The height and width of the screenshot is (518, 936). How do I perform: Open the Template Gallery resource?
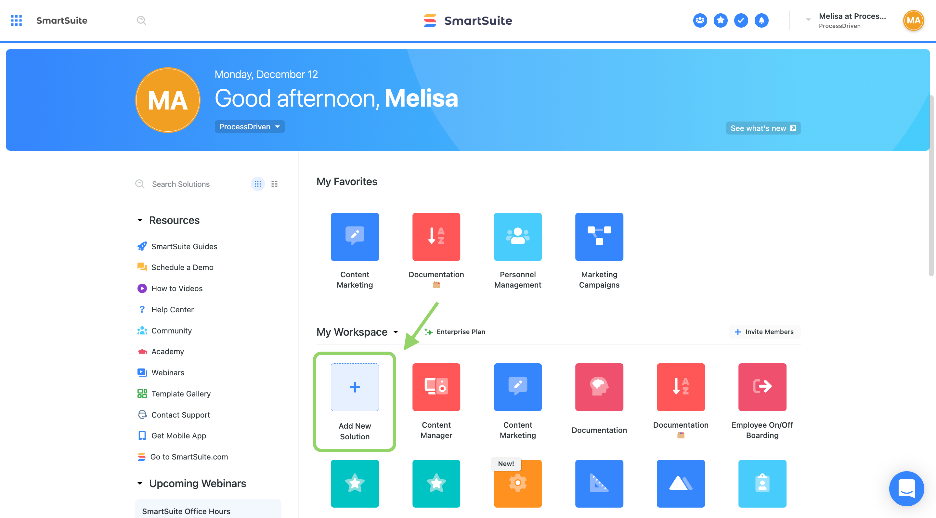coord(180,393)
